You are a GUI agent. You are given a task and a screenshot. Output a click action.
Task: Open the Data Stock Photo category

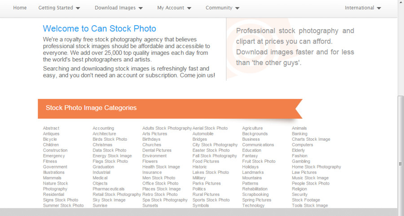tap(110, 150)
